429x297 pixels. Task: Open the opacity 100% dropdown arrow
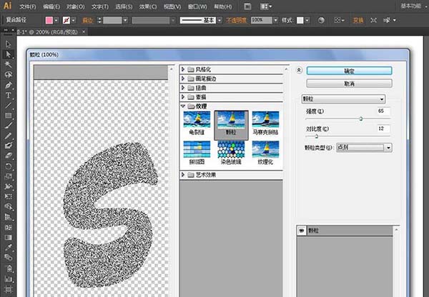point(276,20)
